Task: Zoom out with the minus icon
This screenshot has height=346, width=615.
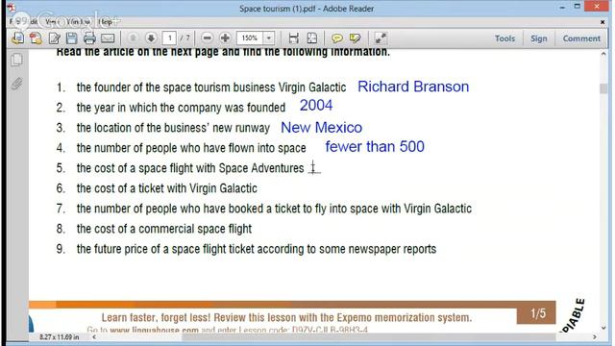Action: coord(208,38)
